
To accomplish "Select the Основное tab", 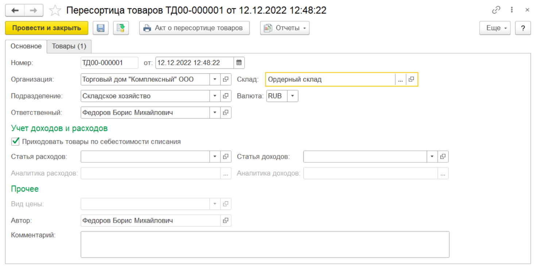I will pos(26,46).
